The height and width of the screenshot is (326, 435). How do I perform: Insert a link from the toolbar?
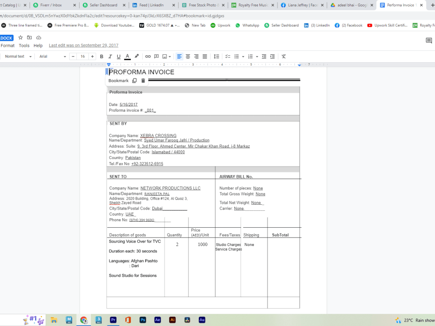tap(148, 57)
